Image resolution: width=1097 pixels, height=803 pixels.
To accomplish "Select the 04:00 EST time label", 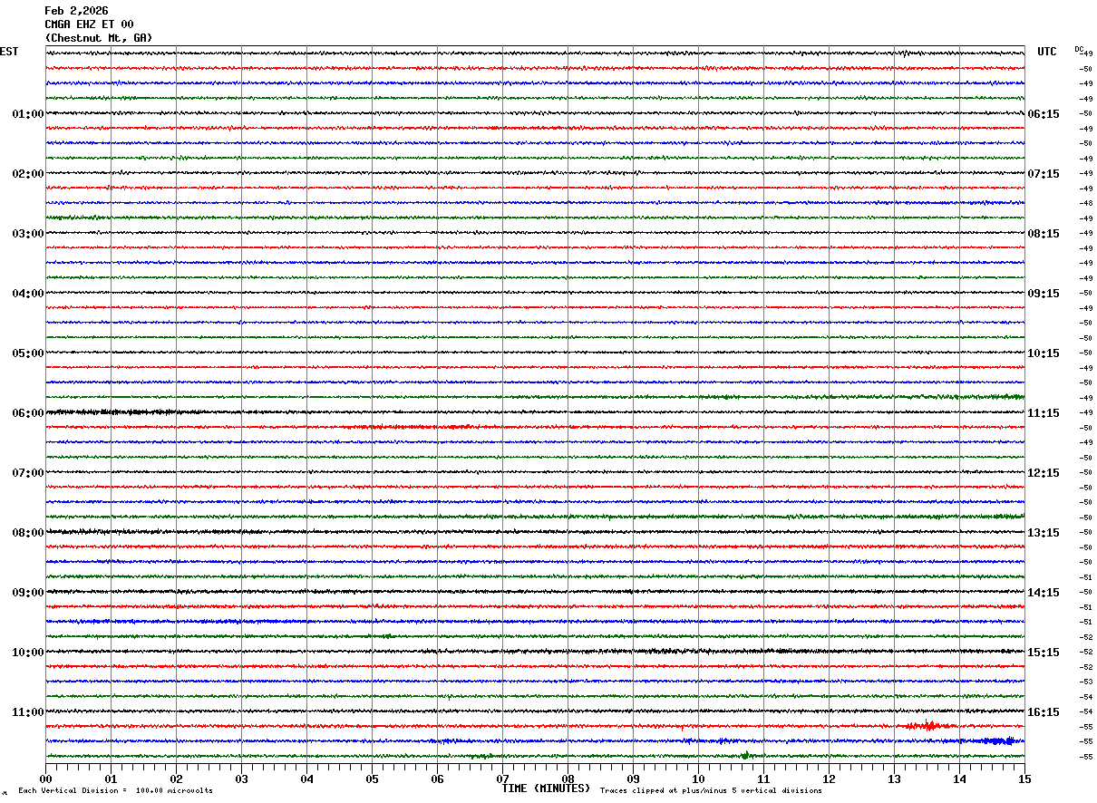I will [x=28, y=294].
